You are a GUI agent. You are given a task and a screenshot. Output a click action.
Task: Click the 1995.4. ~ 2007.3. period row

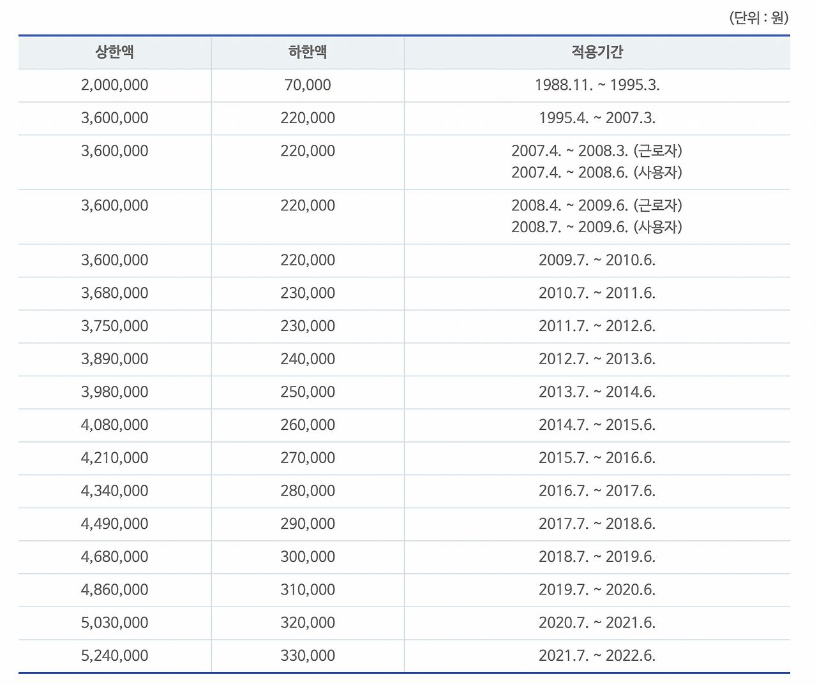[x=596, y=118]
